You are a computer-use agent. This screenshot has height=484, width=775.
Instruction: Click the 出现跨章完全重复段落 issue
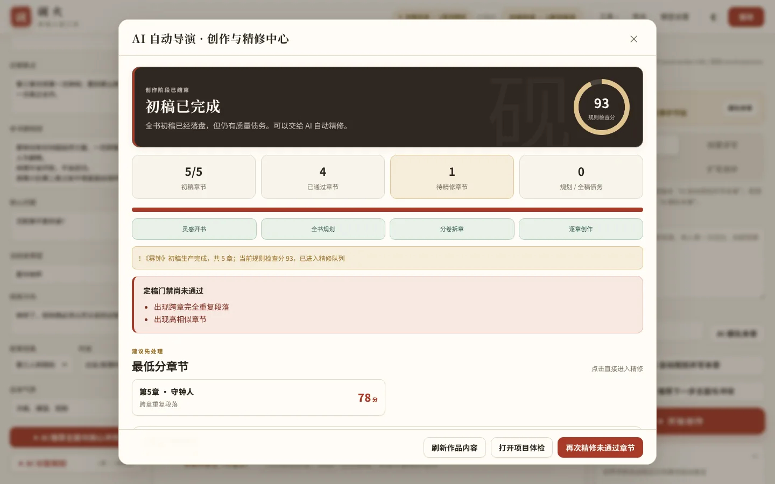click(x=192, y=307)
